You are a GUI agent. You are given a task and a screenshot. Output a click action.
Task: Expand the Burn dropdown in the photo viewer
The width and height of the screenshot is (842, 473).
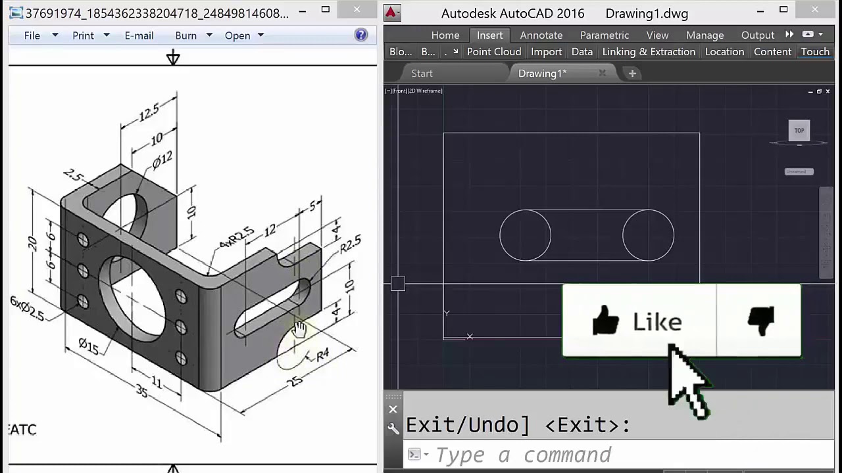209,35
